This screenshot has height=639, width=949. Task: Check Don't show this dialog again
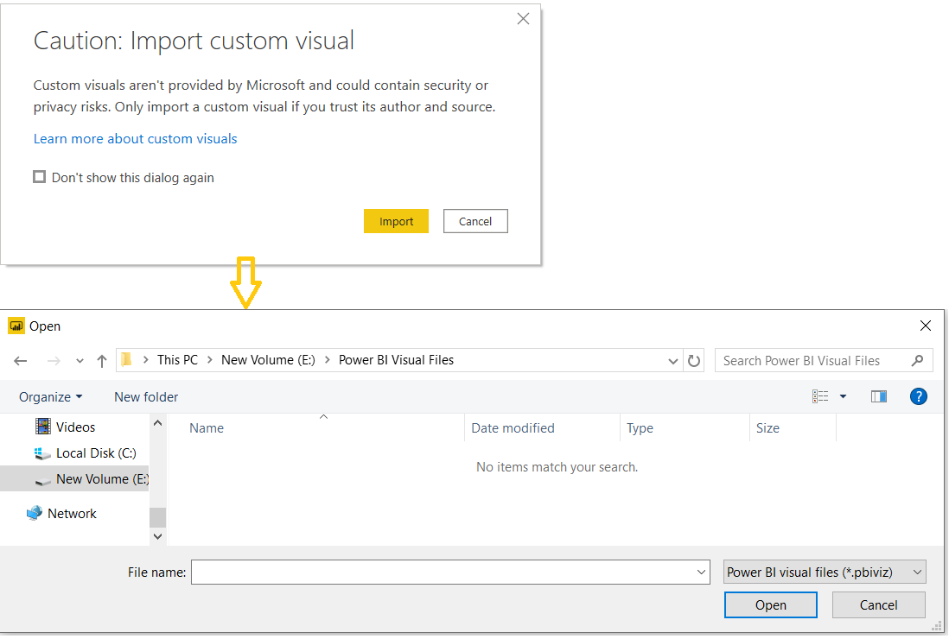39,176
